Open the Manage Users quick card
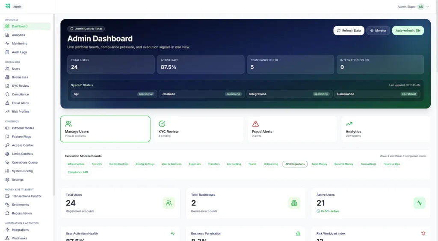The image size is (438, 241). [x=105, y=129]
